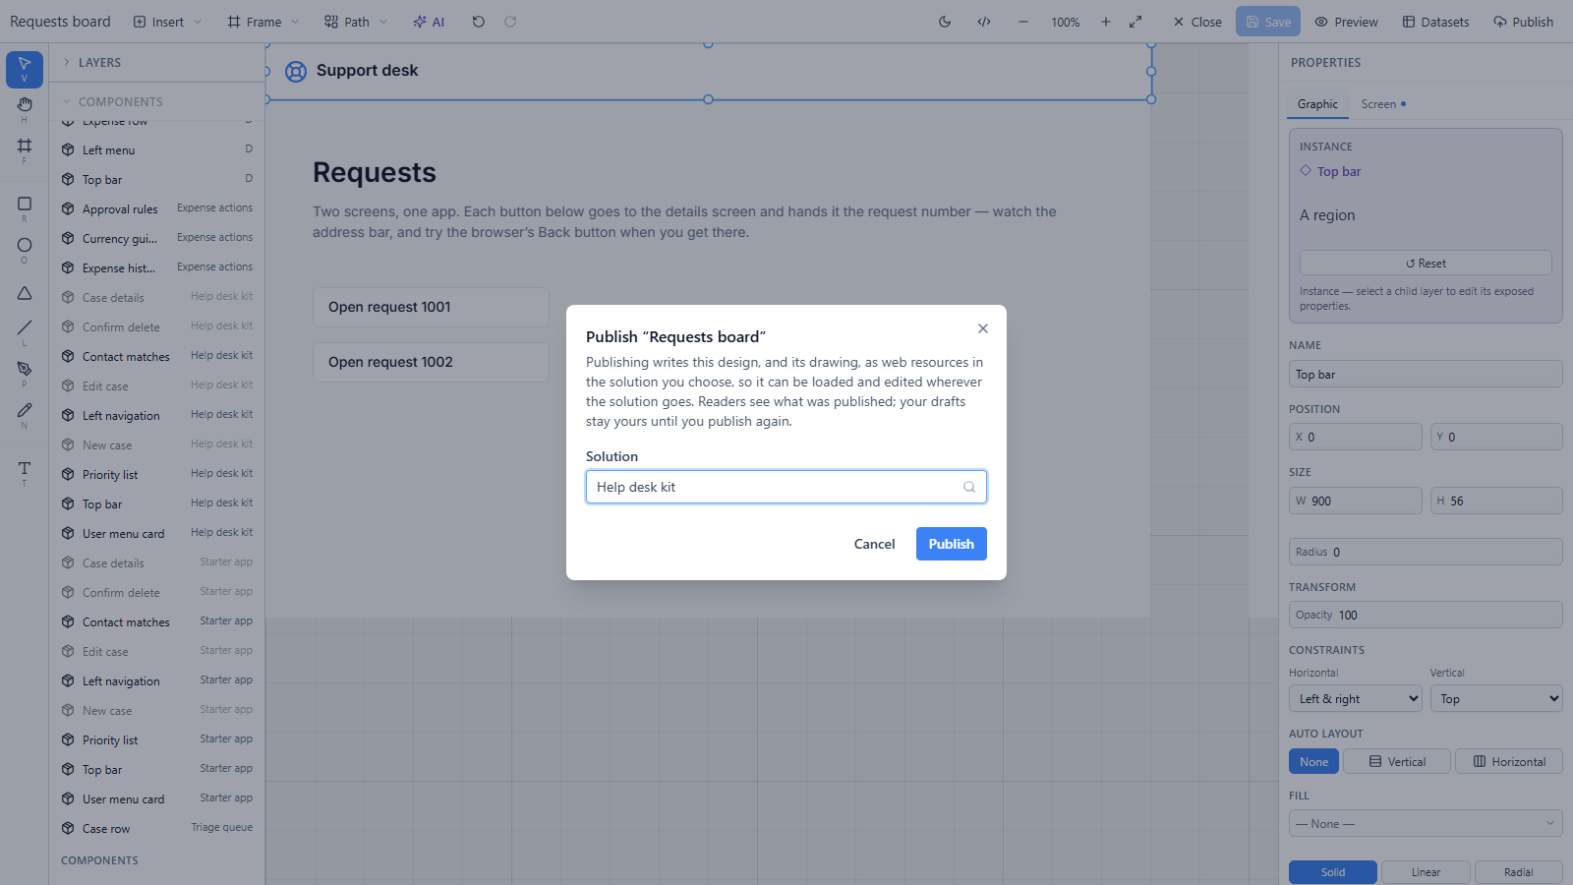Select User menu card Starter app row
The width and height of the screenshot is (1573, 885).
157,798
